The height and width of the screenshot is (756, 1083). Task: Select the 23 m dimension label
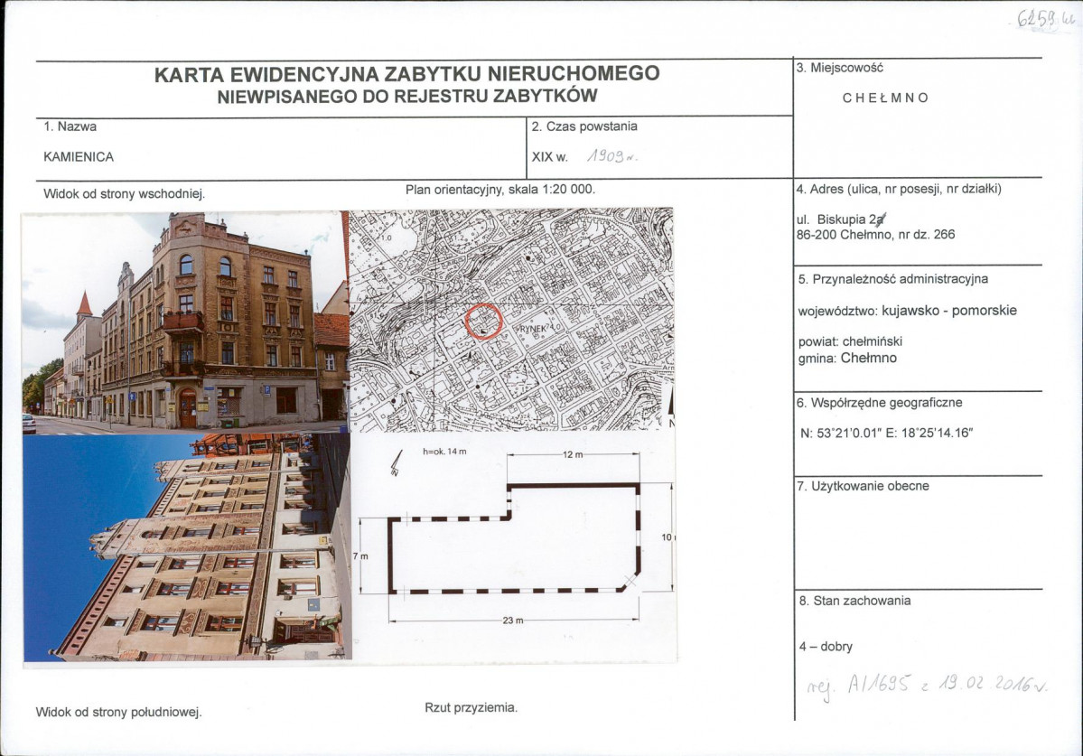pyautogui.click(x=515, y=621)
